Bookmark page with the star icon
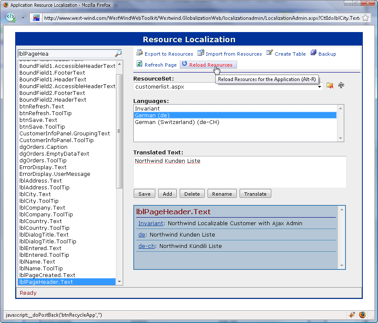This screenshot has width=378, height=323. [365, 18]
